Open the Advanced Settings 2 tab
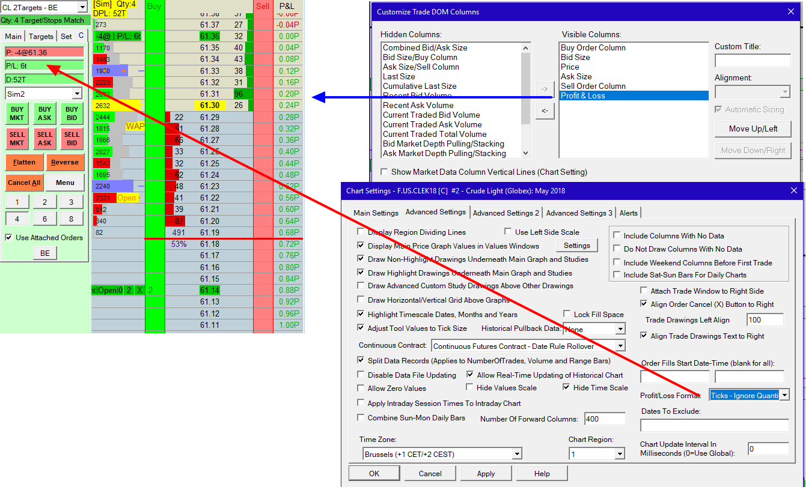This screenshot has width=806, height=487. coord(506,213)
